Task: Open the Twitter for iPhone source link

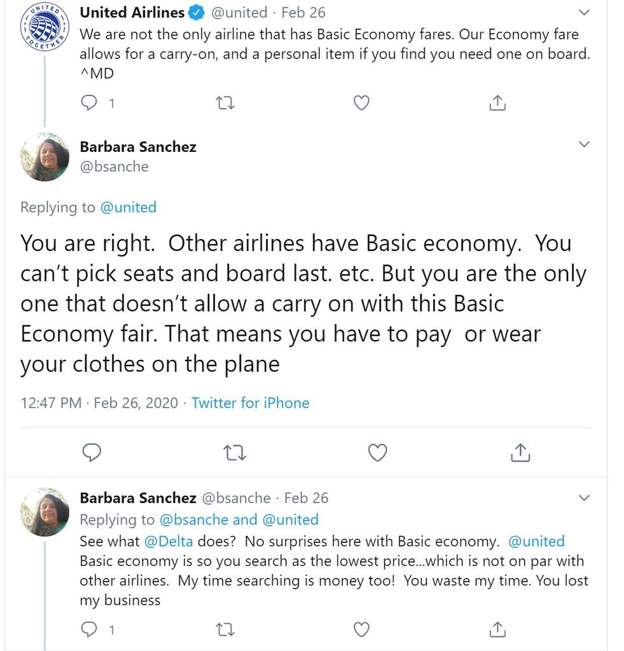Action: coord(250,402)
